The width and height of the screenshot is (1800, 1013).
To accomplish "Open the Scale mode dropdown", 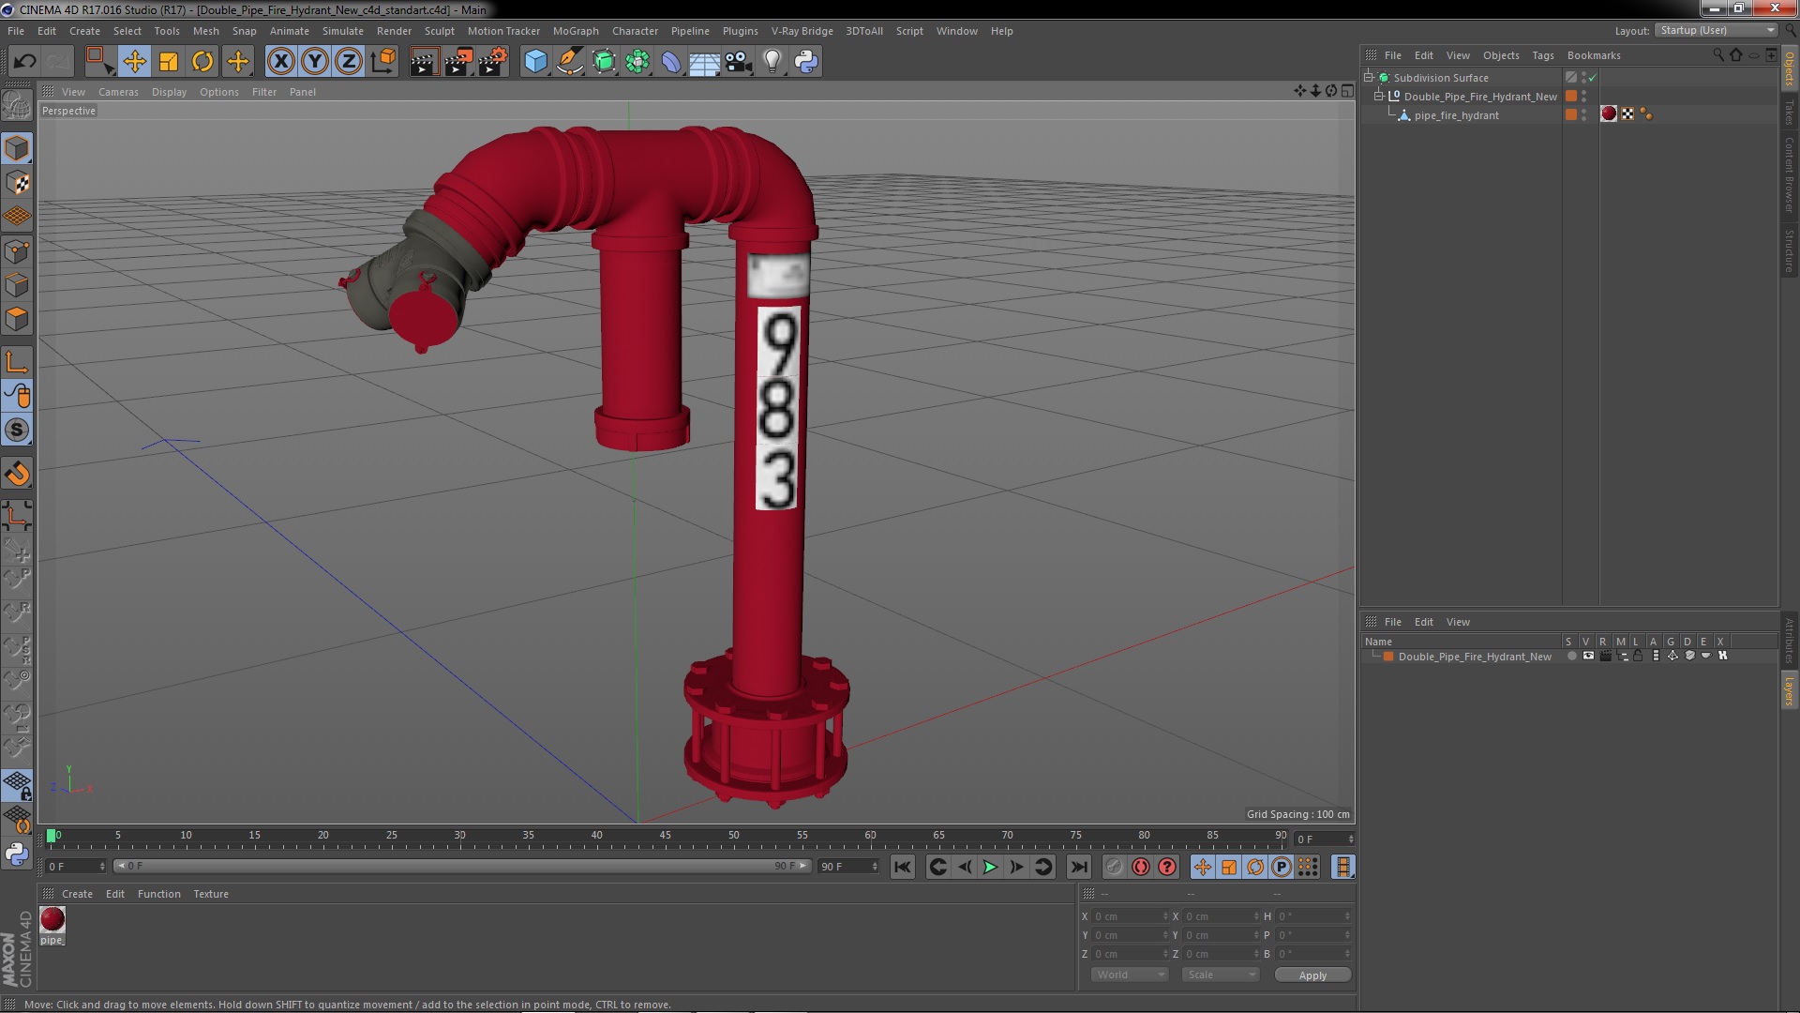I will (x=1220, y=975).
